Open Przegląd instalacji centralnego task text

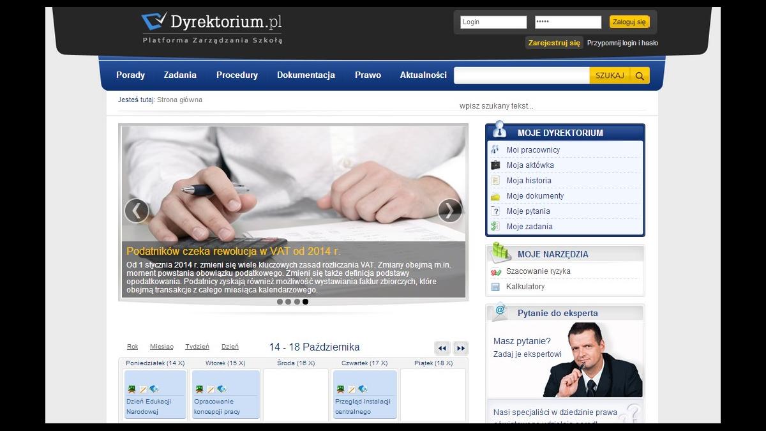point(363,407)
